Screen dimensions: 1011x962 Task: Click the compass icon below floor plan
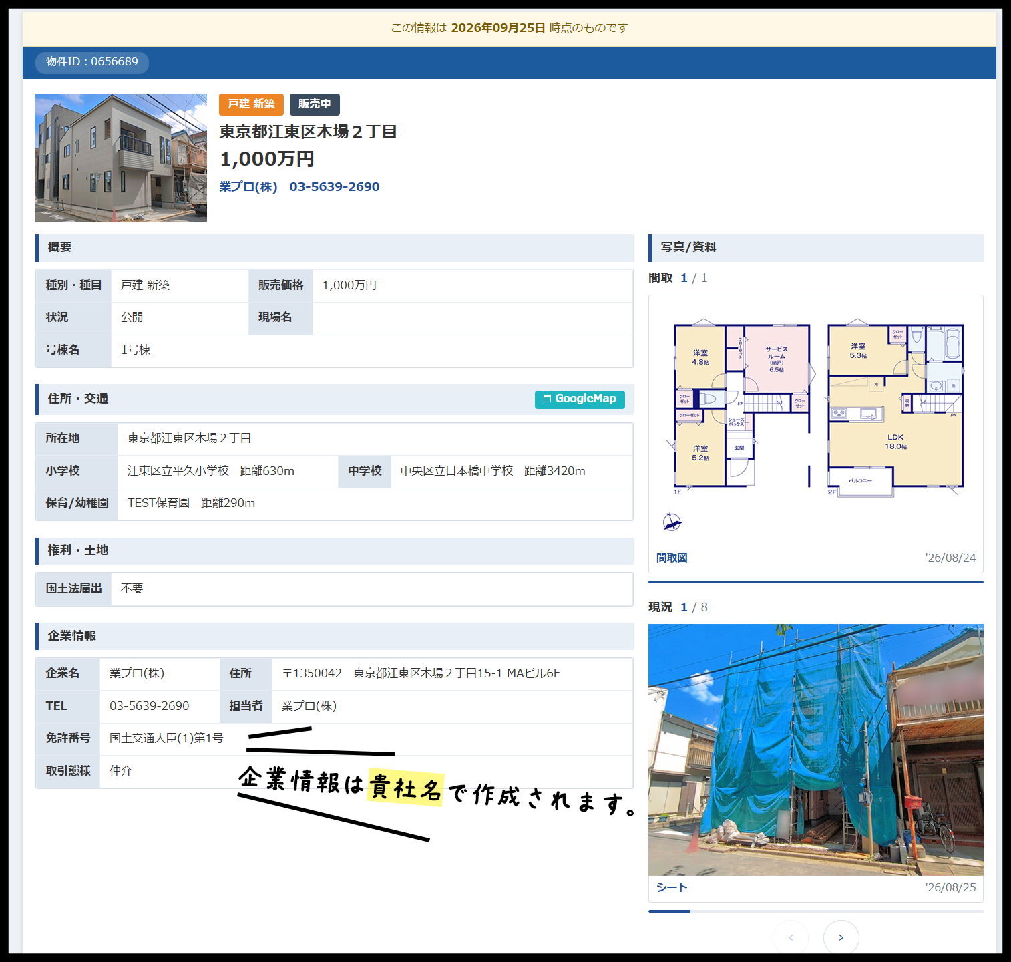672,522
